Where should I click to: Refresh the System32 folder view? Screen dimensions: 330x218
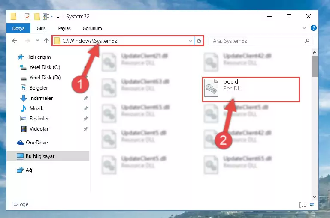199,41
